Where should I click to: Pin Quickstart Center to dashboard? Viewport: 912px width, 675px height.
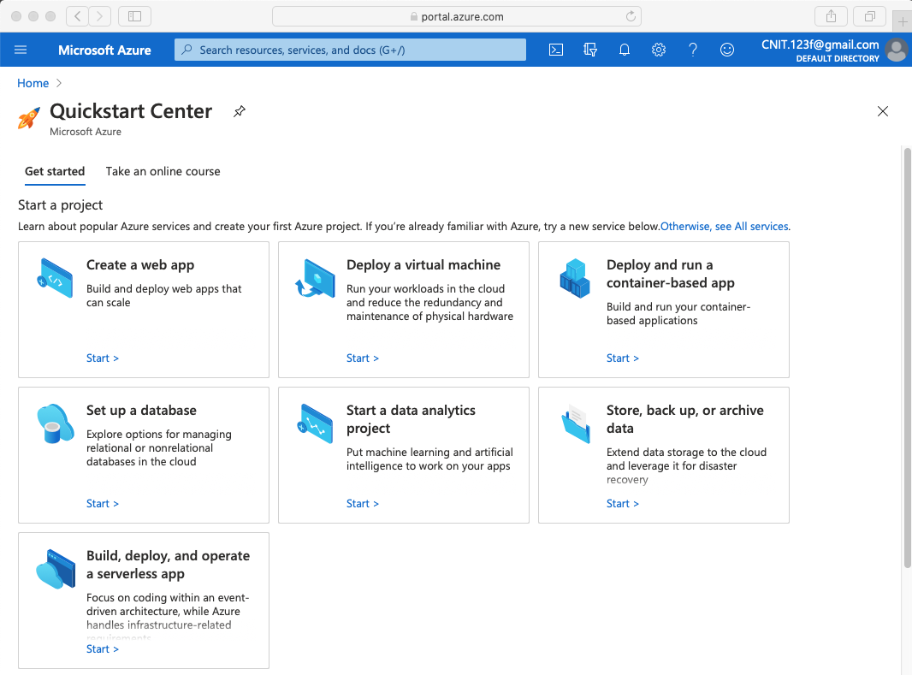[240, 111]
